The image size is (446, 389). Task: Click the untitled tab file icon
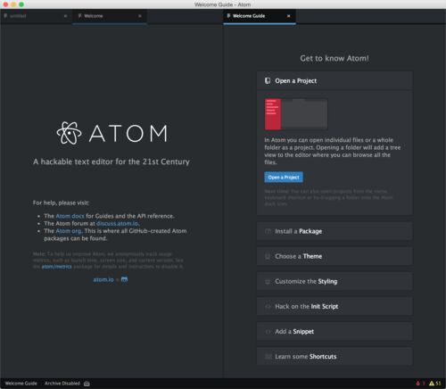click(x=5, y=16)
